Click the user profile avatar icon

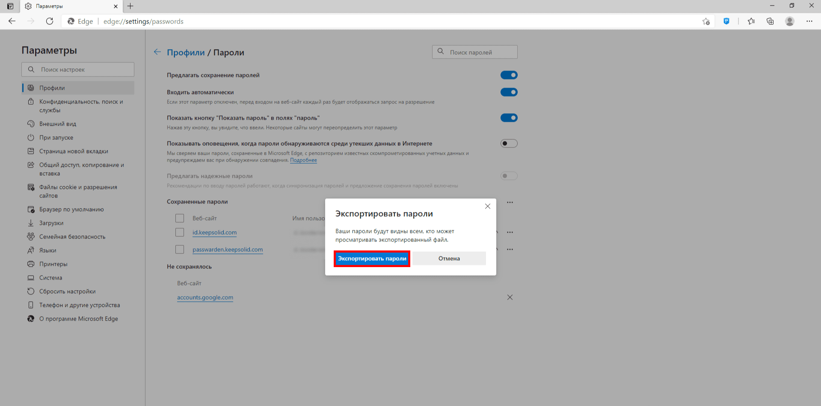click(x=790, y=21)
